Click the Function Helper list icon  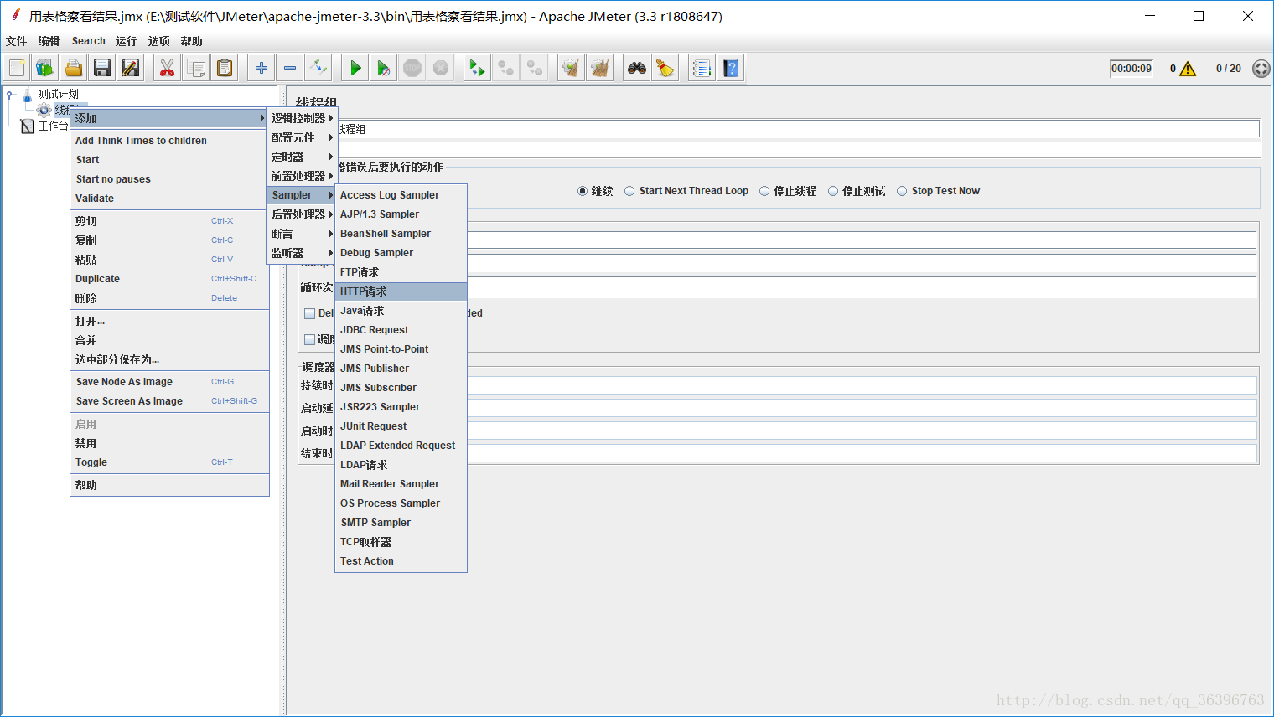point(702,68)
